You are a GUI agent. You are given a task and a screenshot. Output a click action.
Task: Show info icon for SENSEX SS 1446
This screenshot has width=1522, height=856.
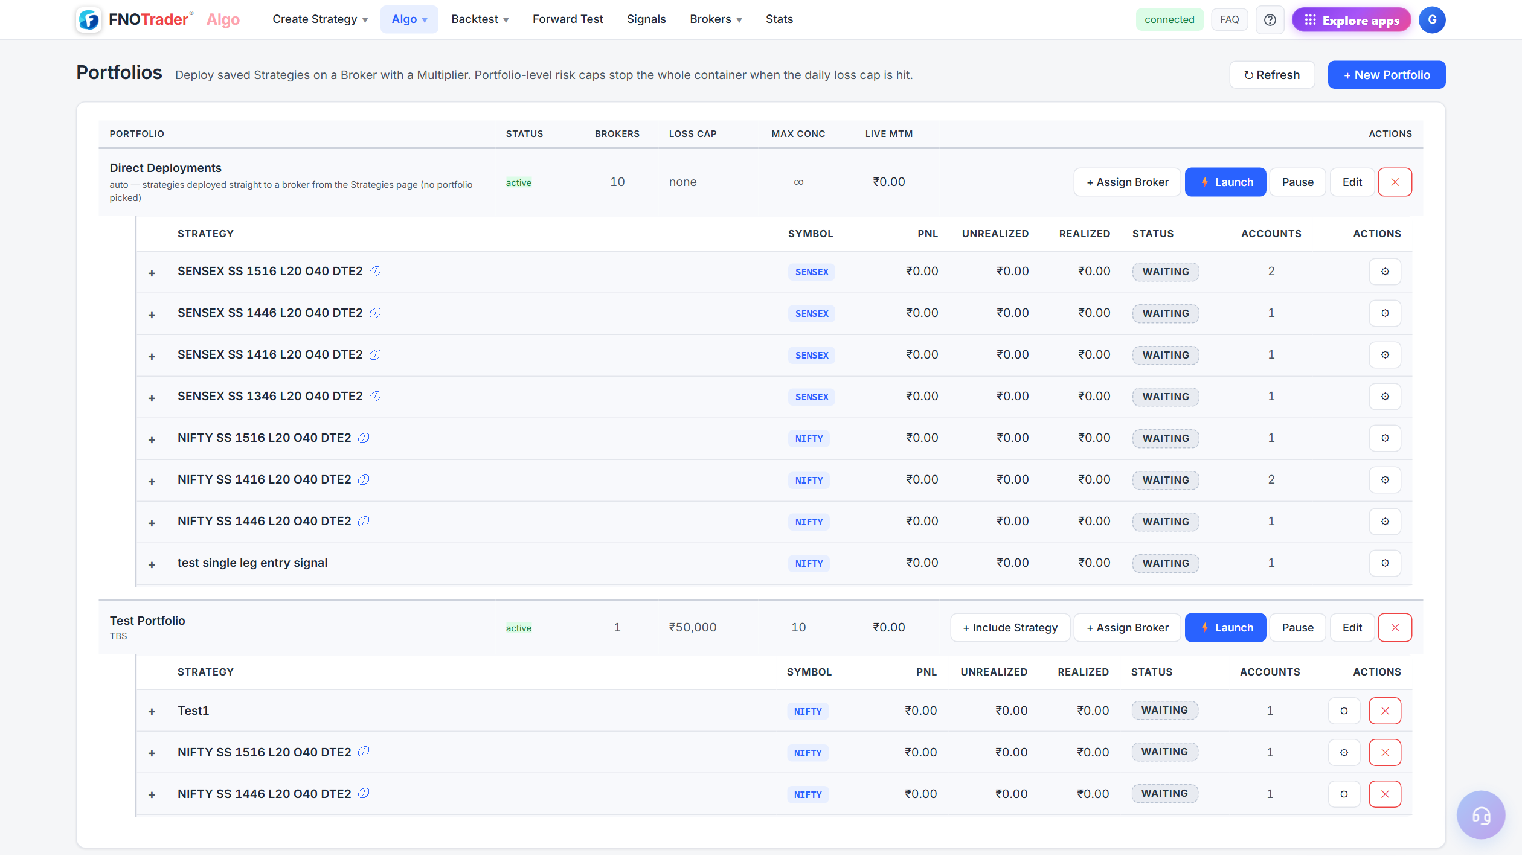click(375, 313)
